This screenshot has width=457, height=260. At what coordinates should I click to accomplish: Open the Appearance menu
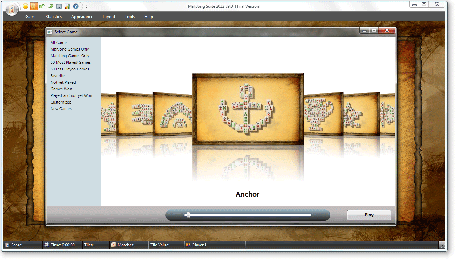[x=82, y=17]
